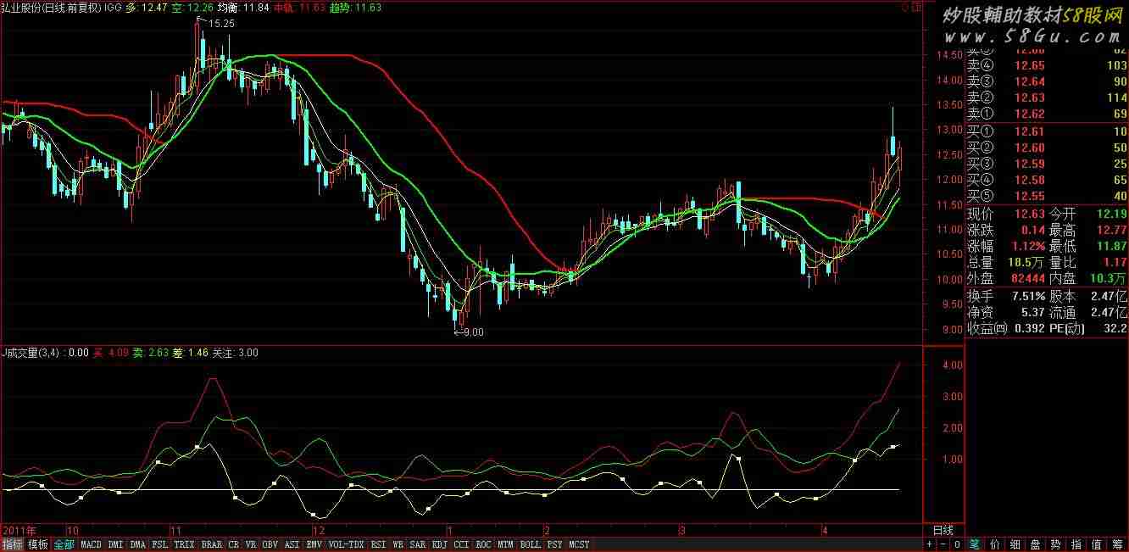Image resolution: width=1129 pixels, height=552 pixels.
Task: Apply the EMV indicator
Action: [314, 544]
